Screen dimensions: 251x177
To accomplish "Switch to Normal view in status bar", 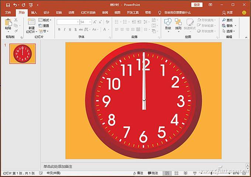I will 167,173.
